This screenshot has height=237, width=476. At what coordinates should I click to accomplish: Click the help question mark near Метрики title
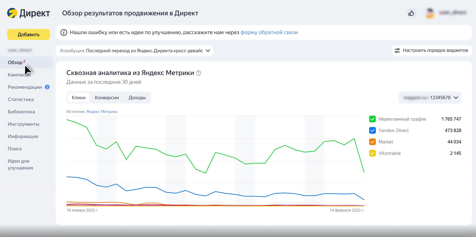click(x=199, y=73)
